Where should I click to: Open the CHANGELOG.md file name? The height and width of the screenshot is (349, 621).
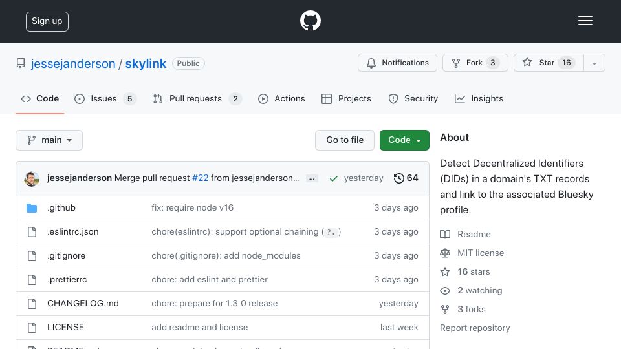pos(83,304)
